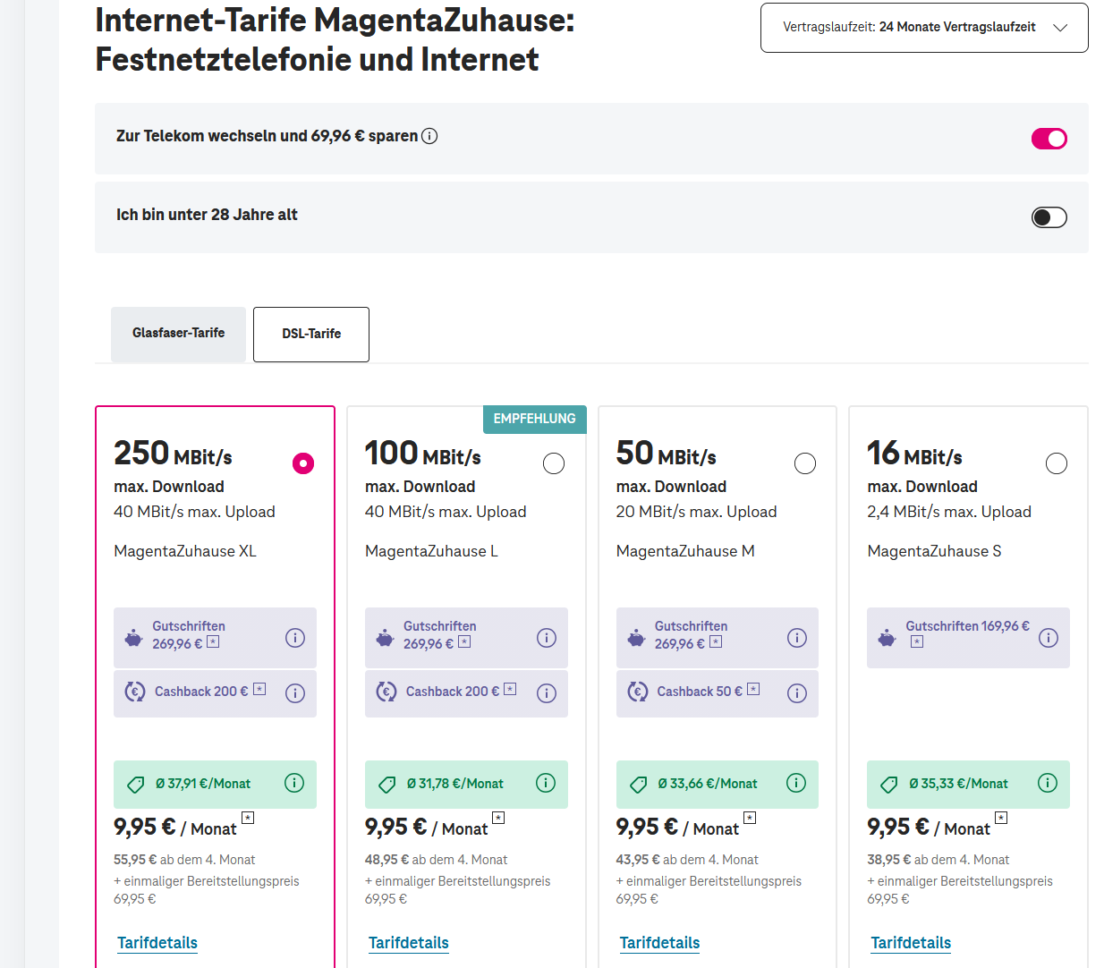Click piggy bank icon in MagentaZuhause XL Gutschriften

coord(133,638)
